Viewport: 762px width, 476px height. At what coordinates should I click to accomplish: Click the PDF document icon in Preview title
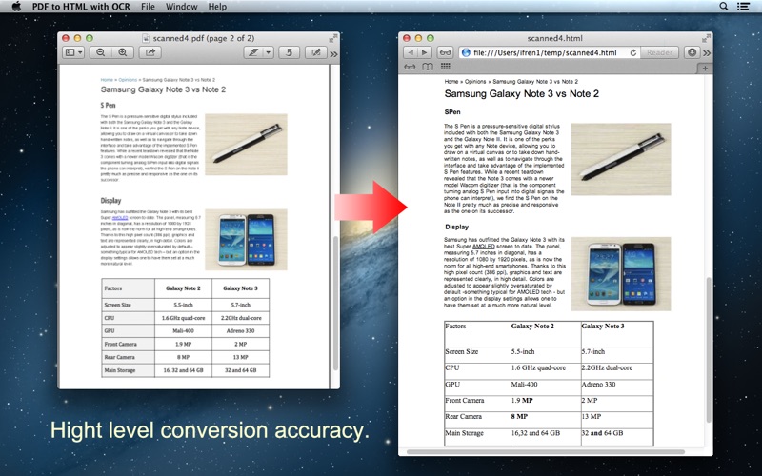tap(146, 38)
